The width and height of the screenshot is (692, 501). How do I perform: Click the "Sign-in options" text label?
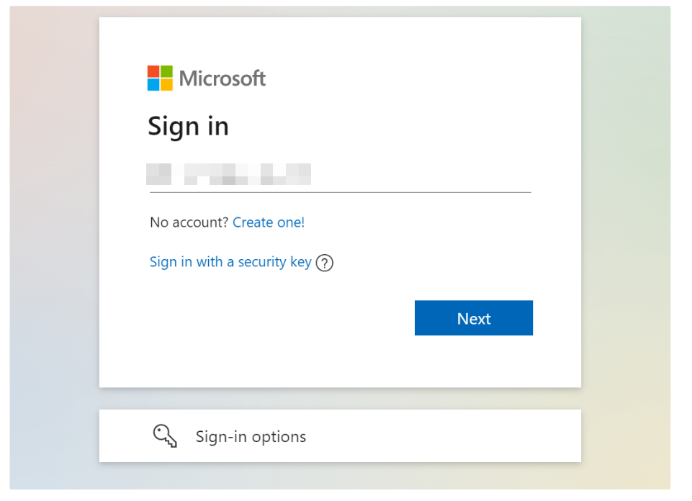tap(251, 437)
